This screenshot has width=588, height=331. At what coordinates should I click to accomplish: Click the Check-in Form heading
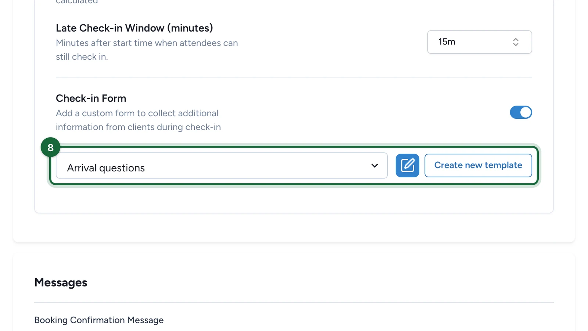91,98
